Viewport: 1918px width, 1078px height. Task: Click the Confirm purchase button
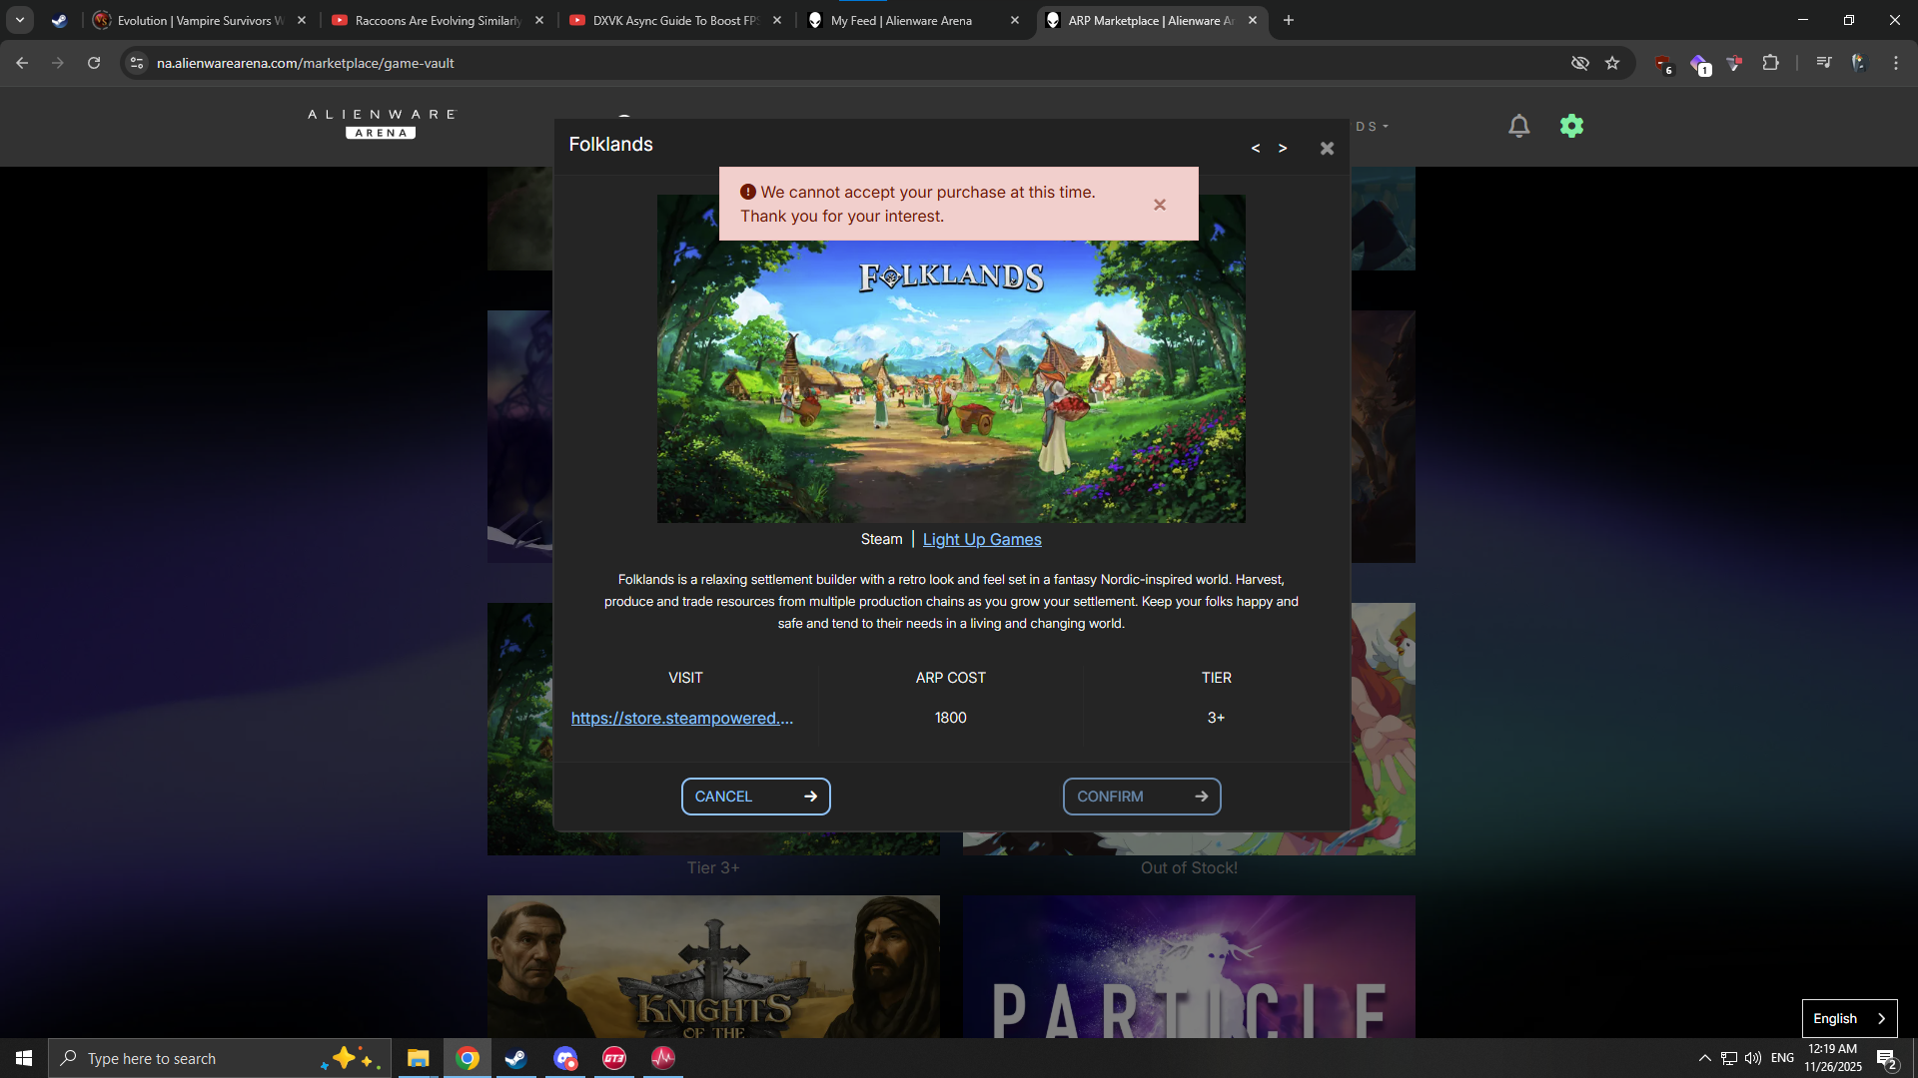tap(1141, 797)
